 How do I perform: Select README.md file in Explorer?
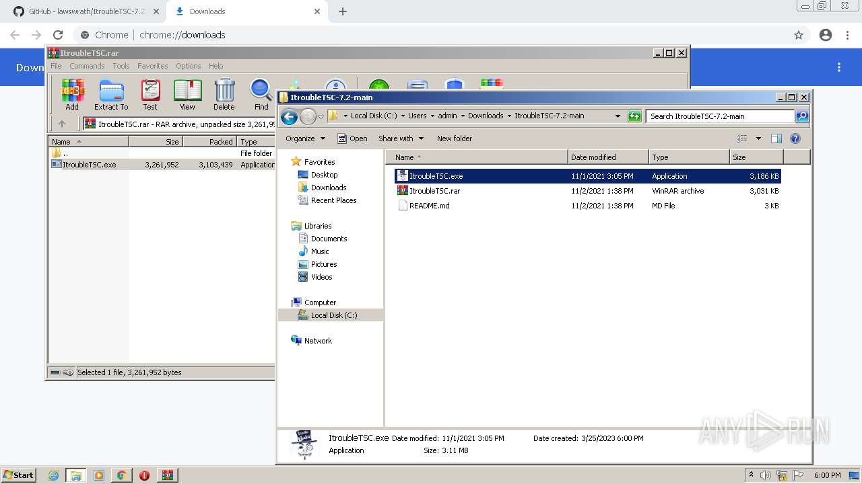pyautogui.click(x=587, y=206)
